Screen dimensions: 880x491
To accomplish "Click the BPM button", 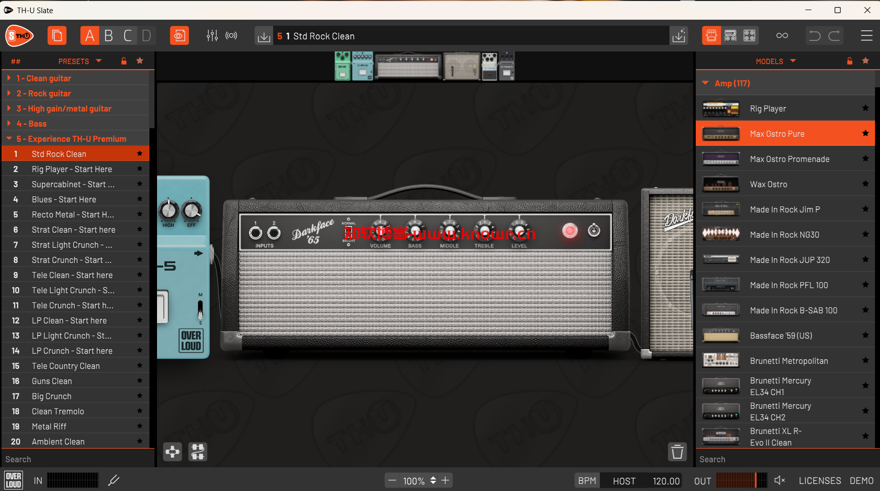I will click(587, 481).
